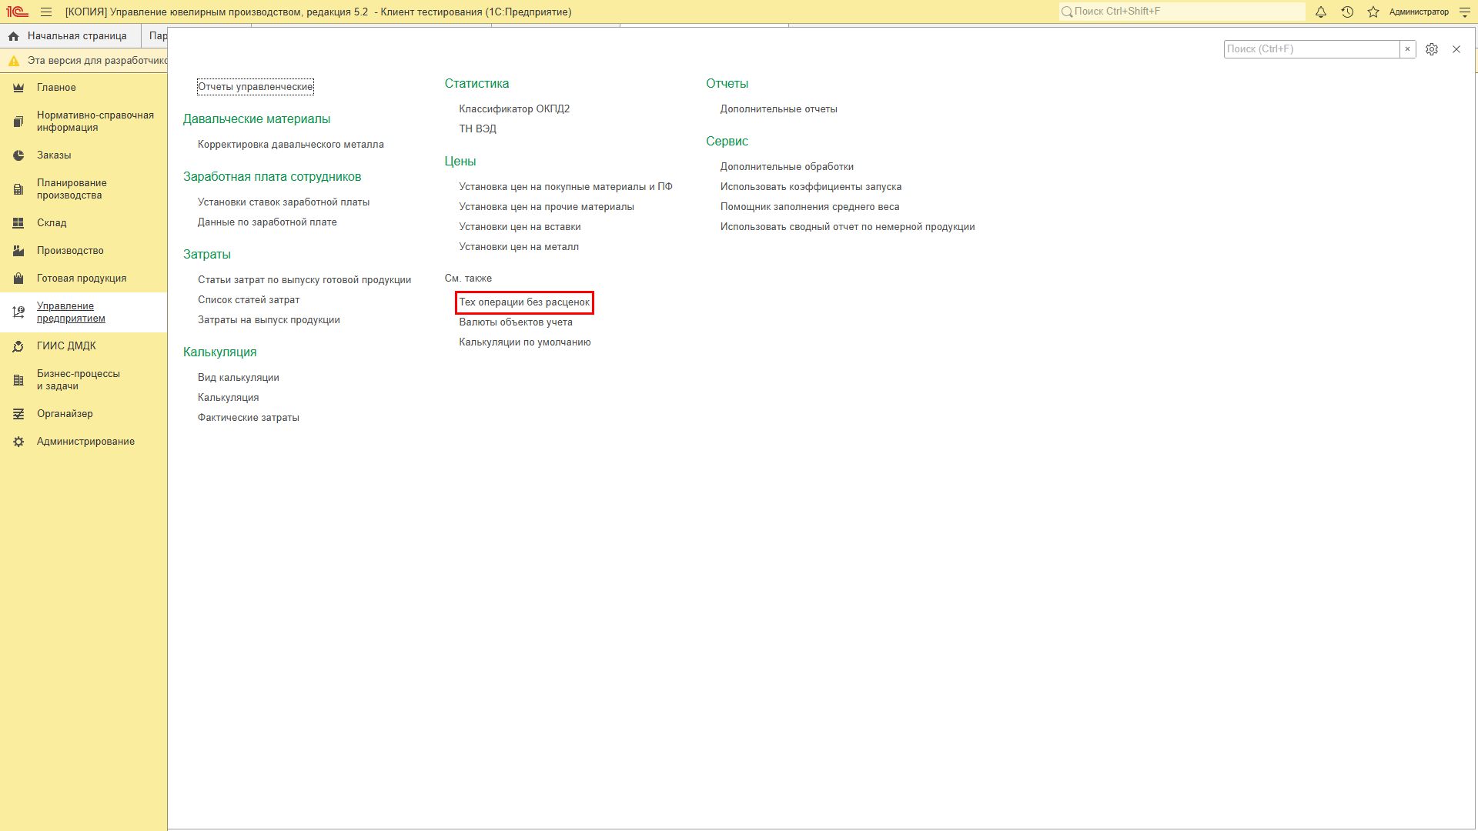Open the Производство section
Viewport: 1478px width, 831px height.
(70, 251)
